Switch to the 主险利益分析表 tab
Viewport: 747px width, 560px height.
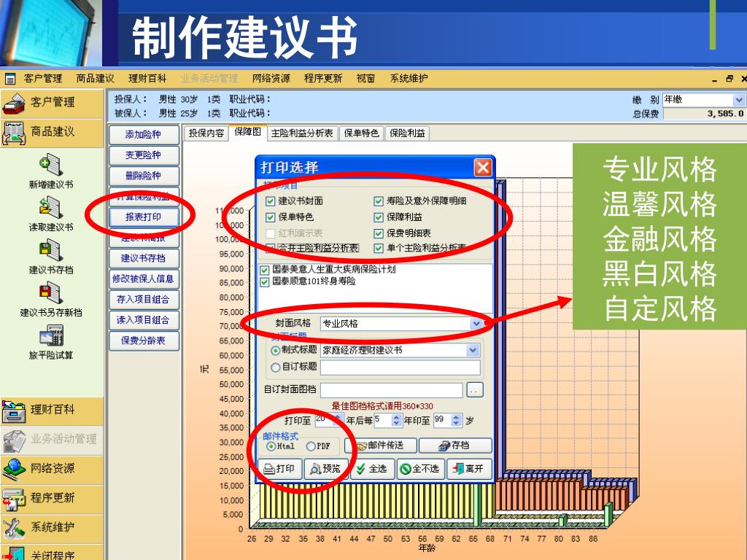click(x=302, y=133)
